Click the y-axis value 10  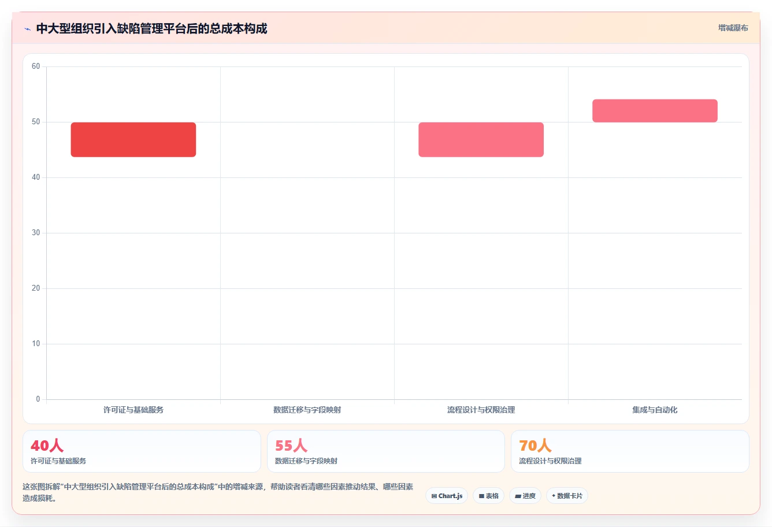[36, 344]
